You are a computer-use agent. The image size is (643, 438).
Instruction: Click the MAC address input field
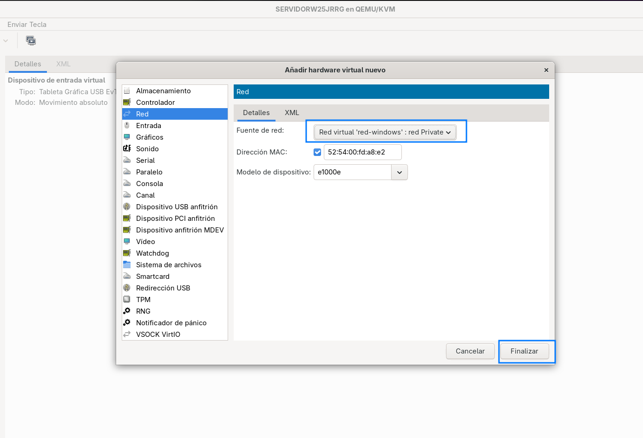pos(362,152)
